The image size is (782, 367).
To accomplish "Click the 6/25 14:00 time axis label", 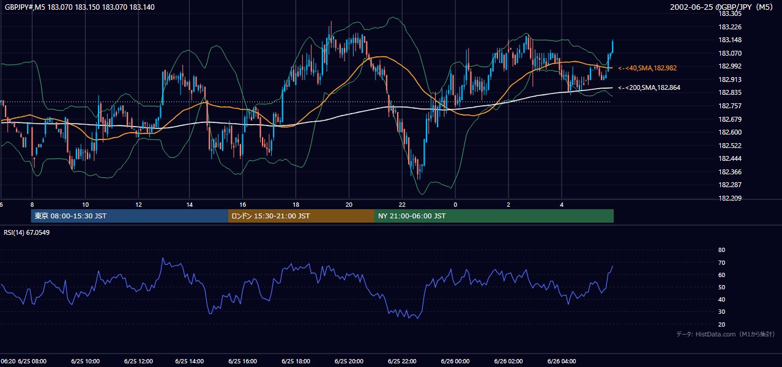I will pos(191,361).
